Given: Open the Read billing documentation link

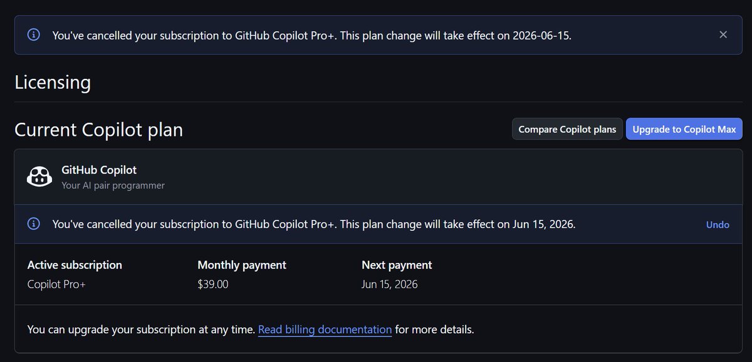Looking at the screenshot, I should tap(325, 329).
